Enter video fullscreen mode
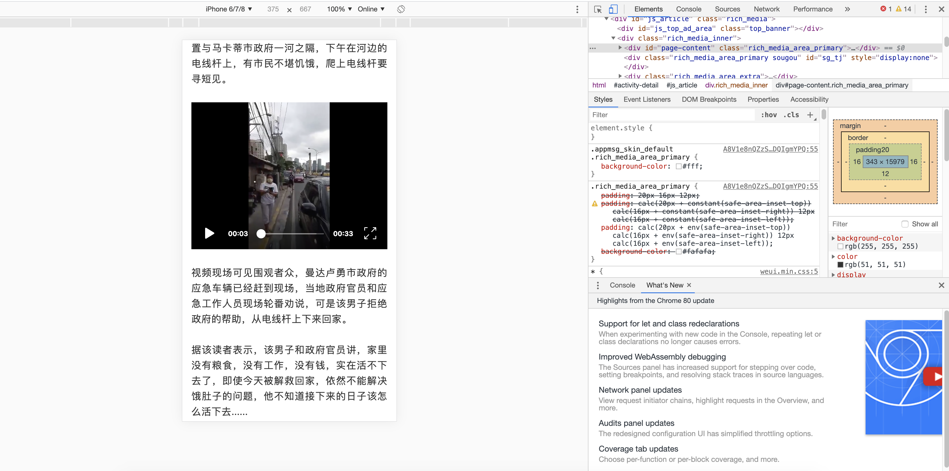The height and width of the screenshot is (471, 949). pyautogui.click(x=370, y=233)
